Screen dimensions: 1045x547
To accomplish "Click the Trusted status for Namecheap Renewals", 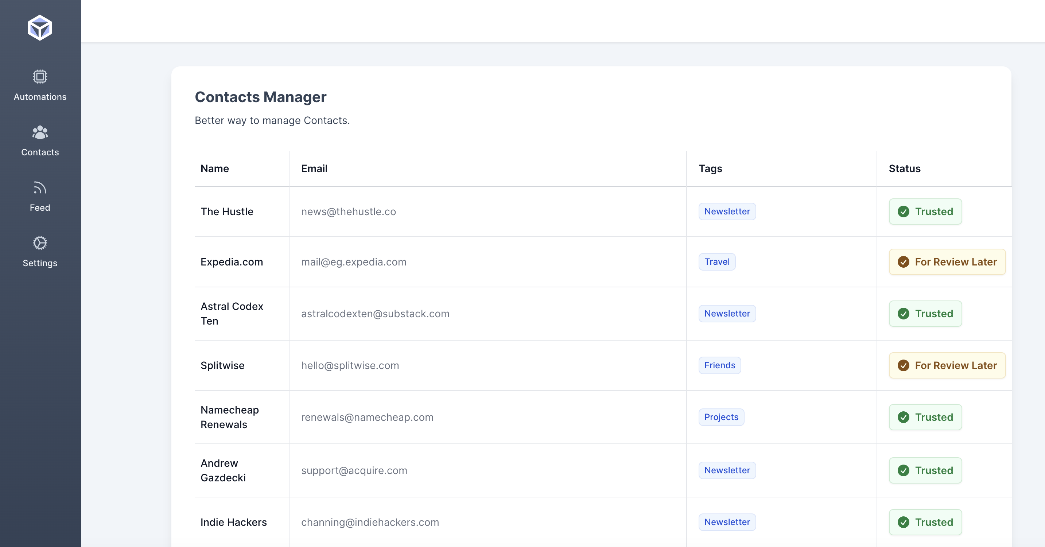I will click(925, 417).
